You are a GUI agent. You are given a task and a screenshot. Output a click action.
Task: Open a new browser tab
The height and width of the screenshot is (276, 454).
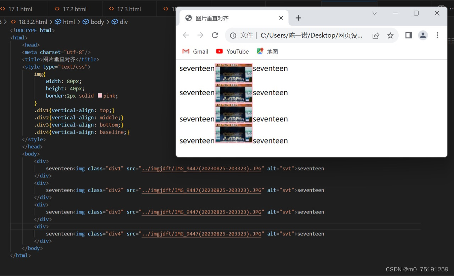298,18
